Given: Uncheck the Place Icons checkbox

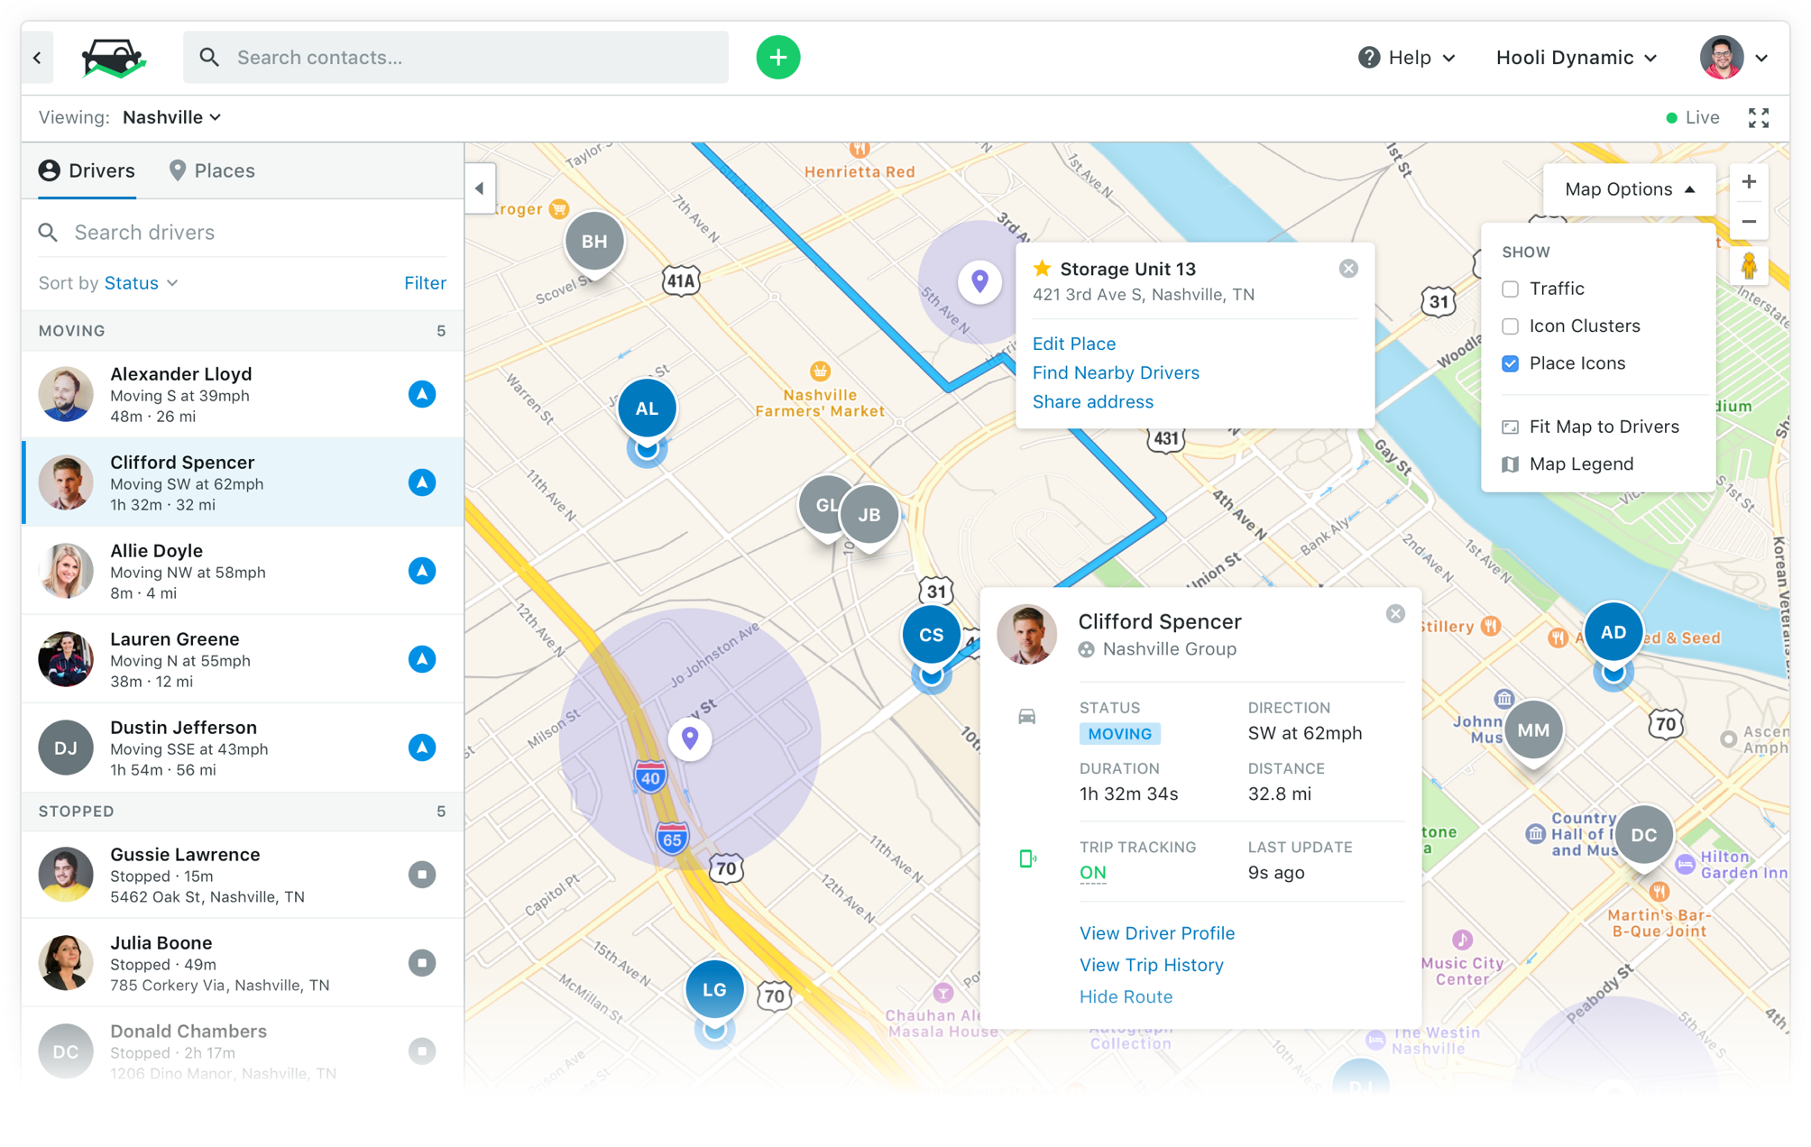Looking at the screenshot, I should 1511,363.
